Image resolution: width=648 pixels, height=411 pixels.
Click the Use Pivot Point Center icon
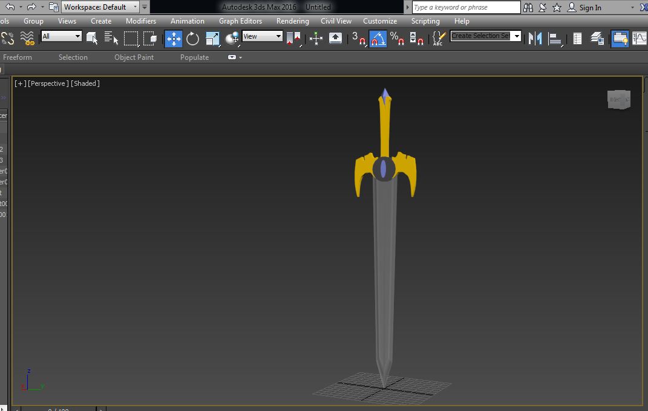(293, 39)
